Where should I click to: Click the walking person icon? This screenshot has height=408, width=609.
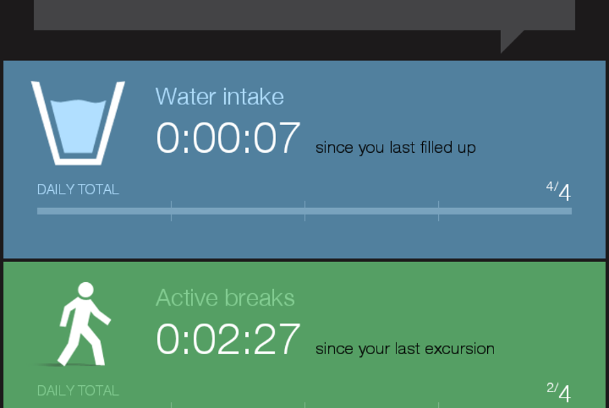click(84, 324)
